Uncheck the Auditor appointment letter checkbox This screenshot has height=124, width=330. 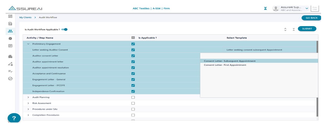[x=133, y=62]
